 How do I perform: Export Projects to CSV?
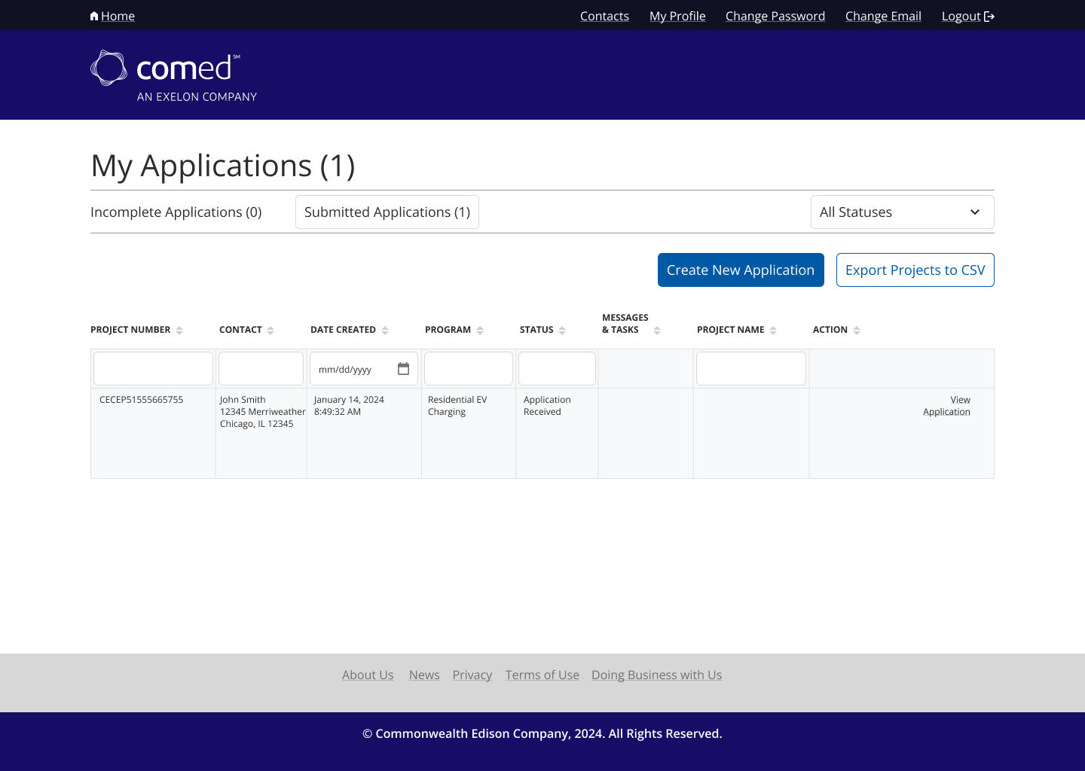915,270
